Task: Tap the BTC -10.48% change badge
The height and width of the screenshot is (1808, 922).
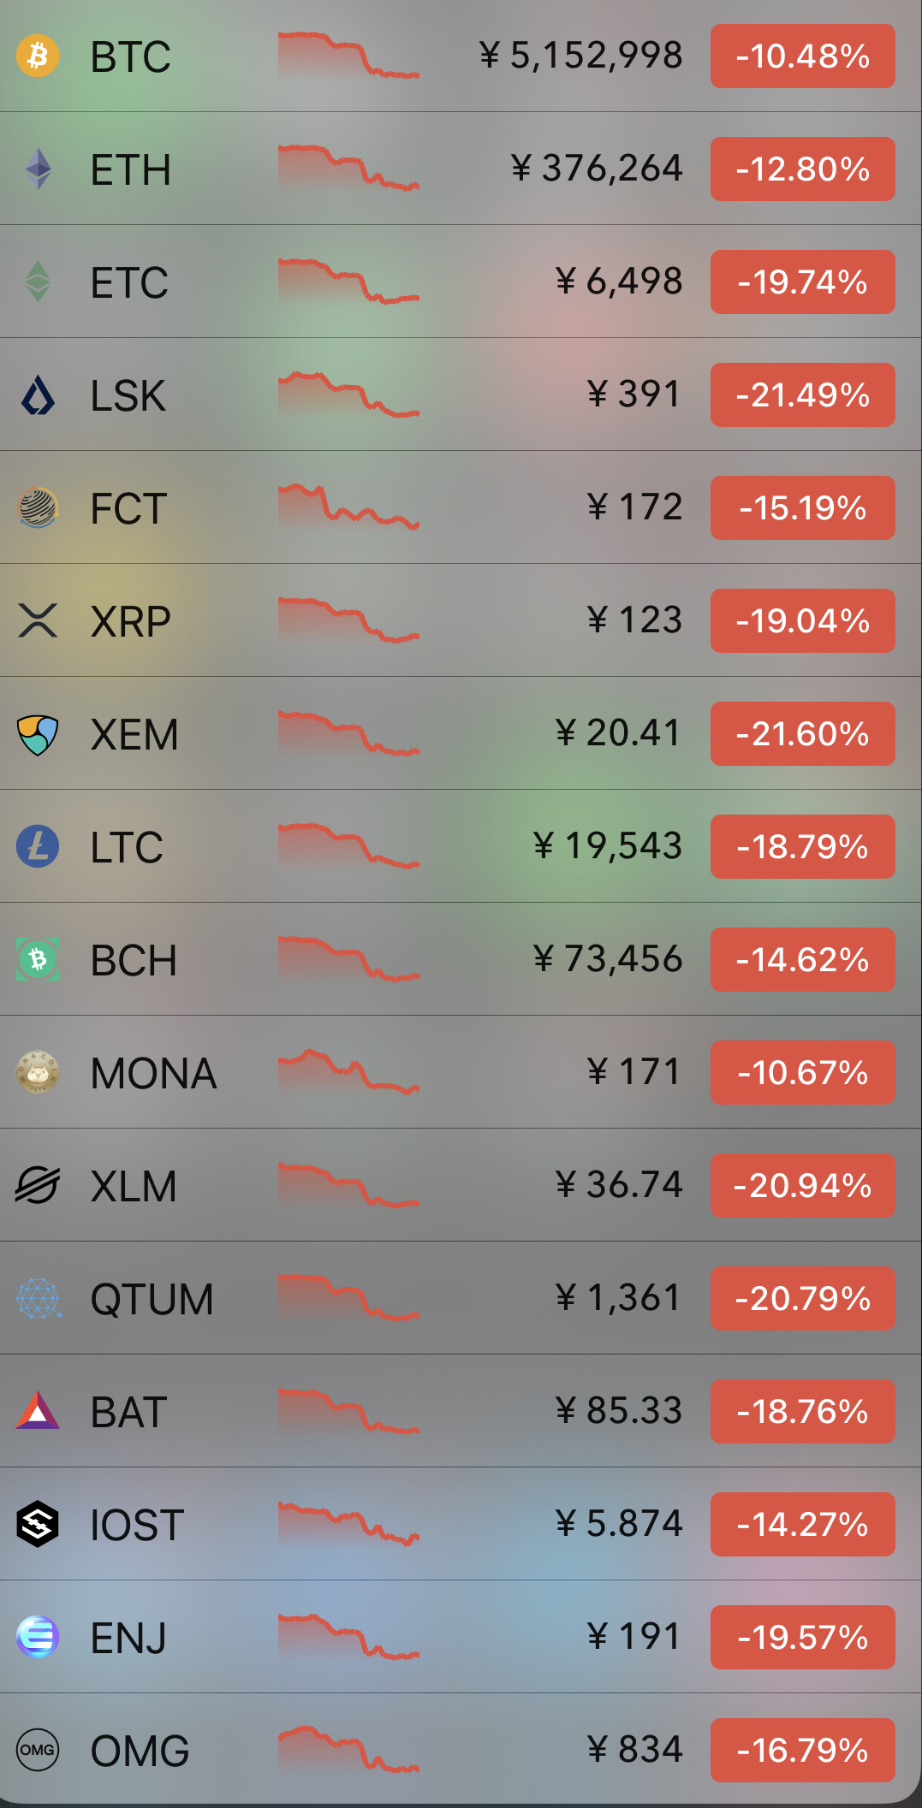Action: click(x=802, y=56)
